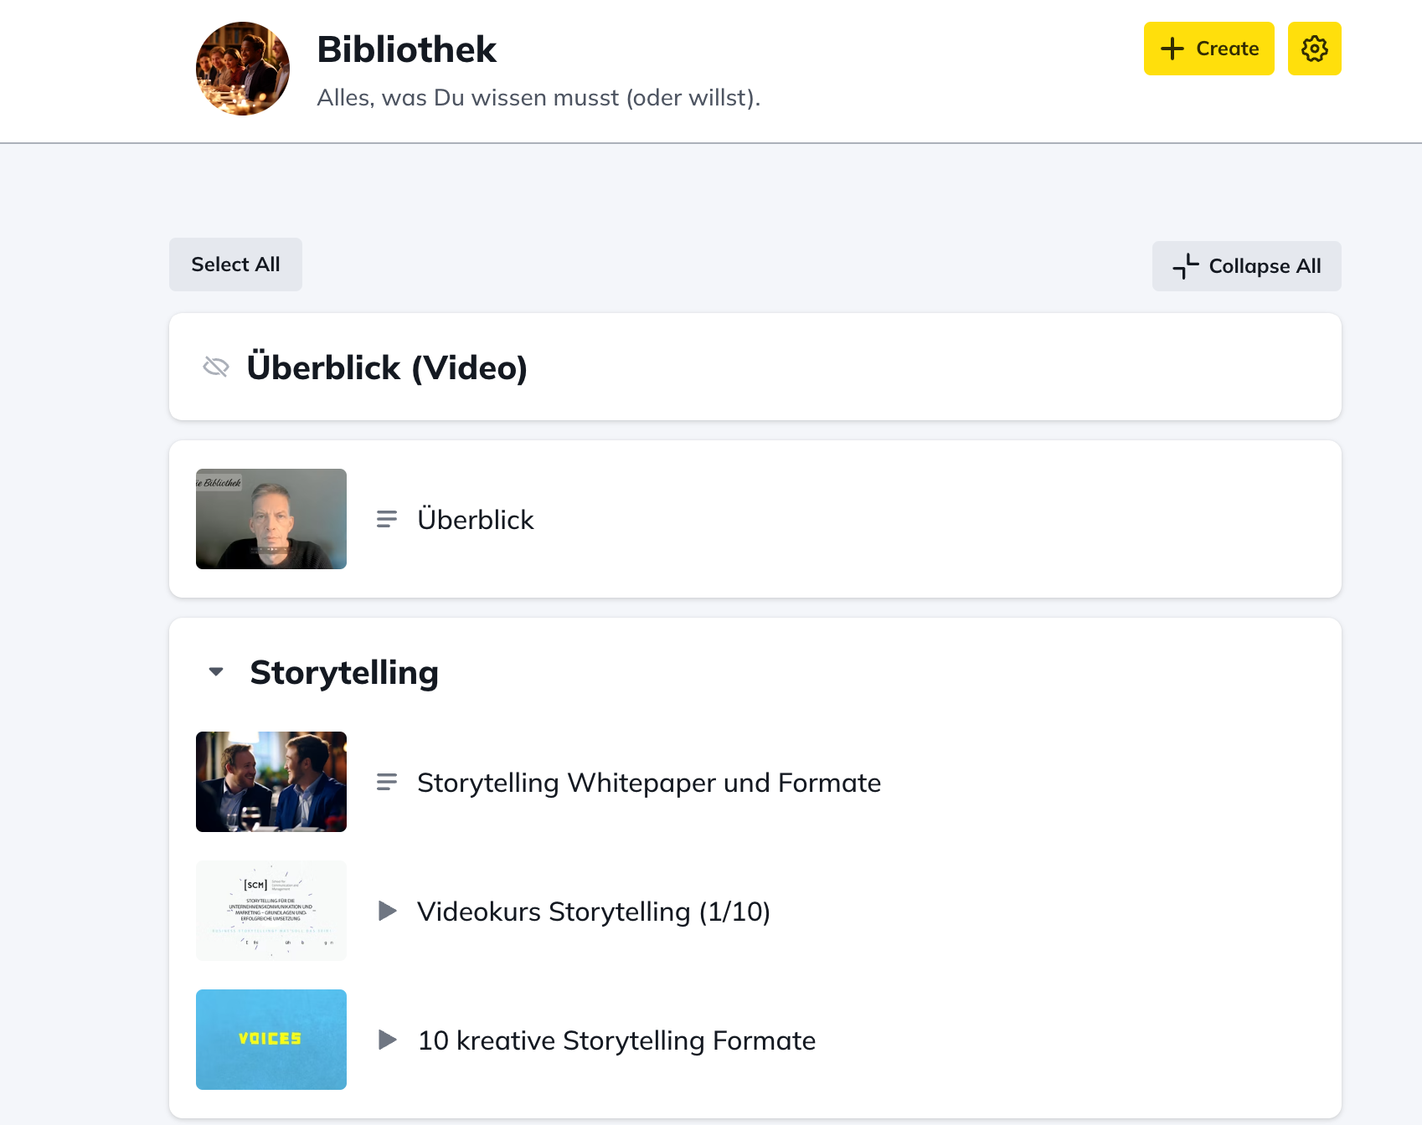The image size is (1422, 1125).
Task: Collapse the Storytelling section arrow
Action: (216, 671)
